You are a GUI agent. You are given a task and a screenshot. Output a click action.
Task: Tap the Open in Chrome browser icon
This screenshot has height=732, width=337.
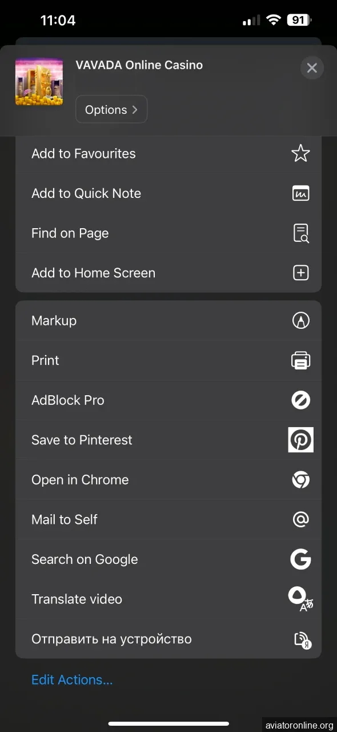point(300,480)
